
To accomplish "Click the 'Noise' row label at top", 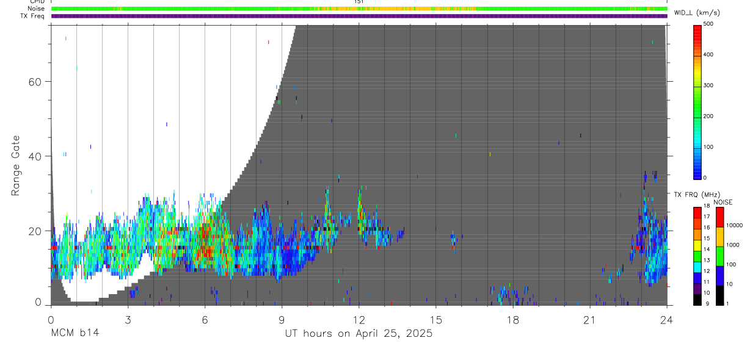I will coord(37,9).
